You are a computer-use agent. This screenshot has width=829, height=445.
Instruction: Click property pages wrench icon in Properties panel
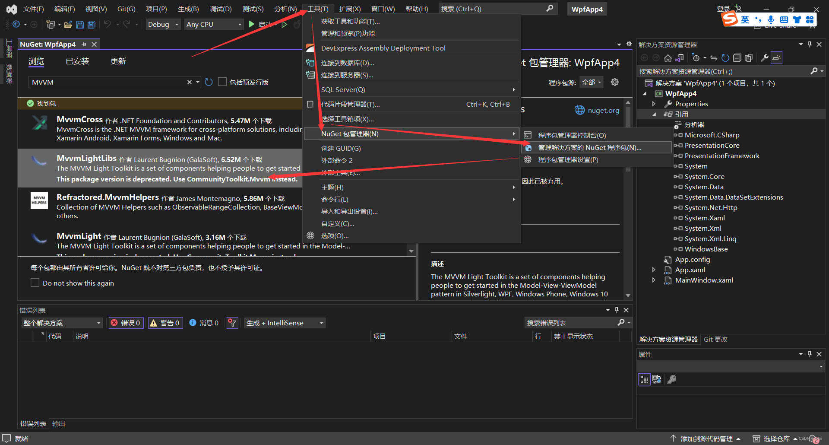(672, 379)
